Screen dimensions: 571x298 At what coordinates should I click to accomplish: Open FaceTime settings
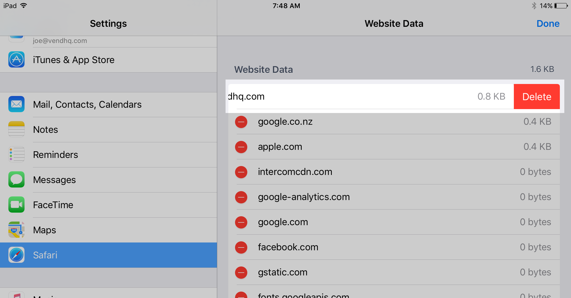point(108,205)
